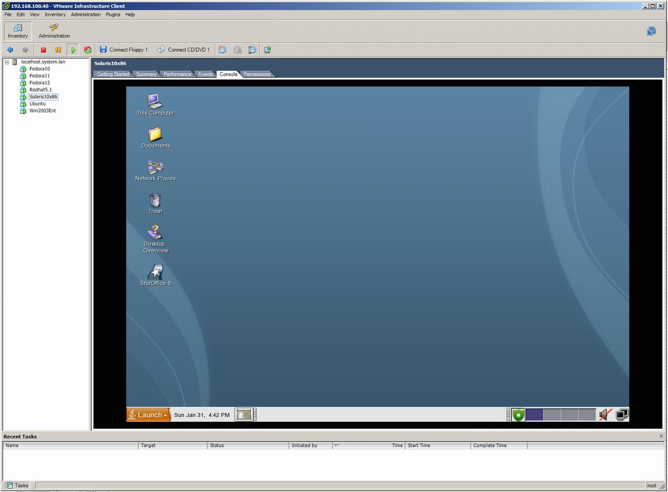Click the blue back navigation arrow
This screenshot has height=492, width=668.
point(10,50)
